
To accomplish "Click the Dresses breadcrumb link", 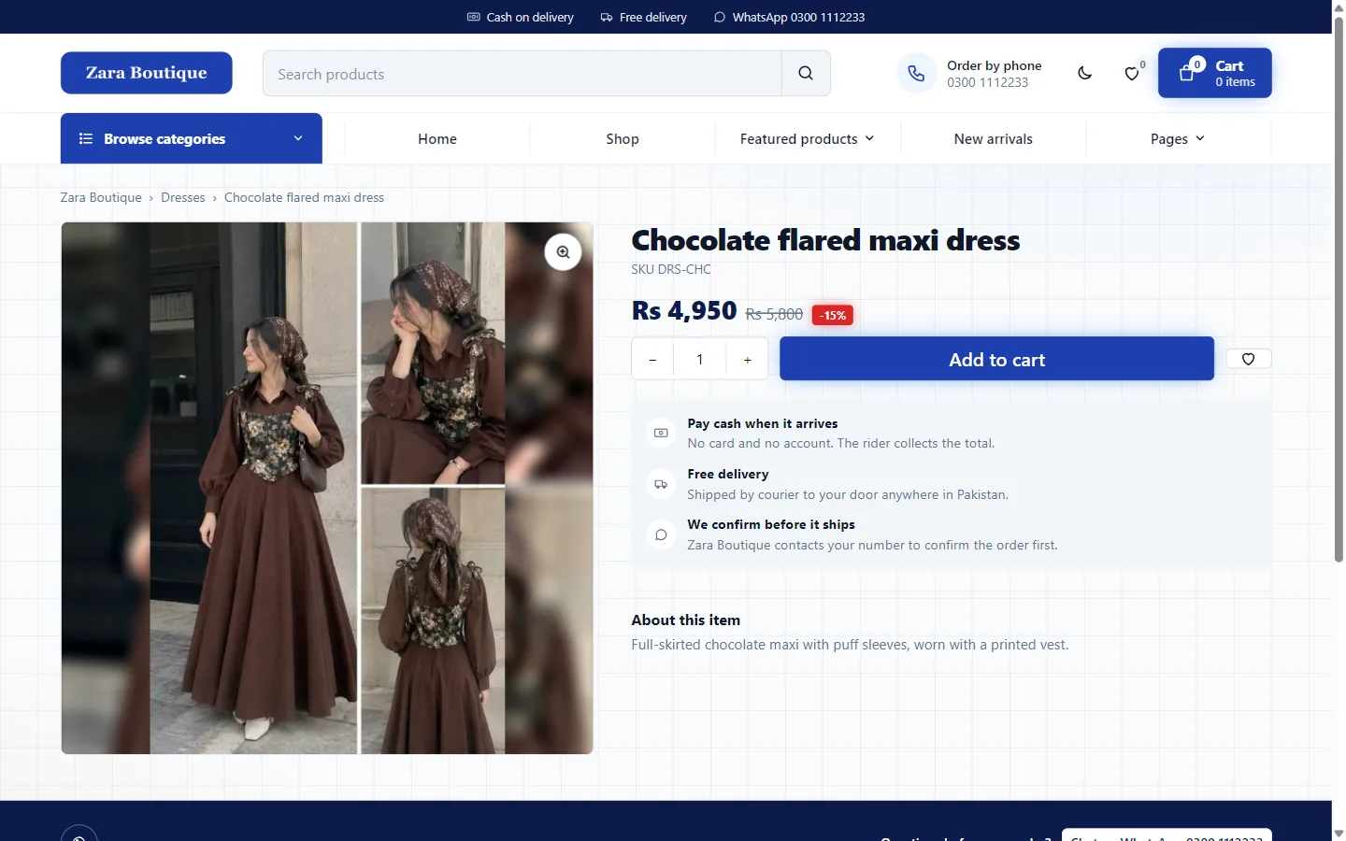I will (183, 197).
